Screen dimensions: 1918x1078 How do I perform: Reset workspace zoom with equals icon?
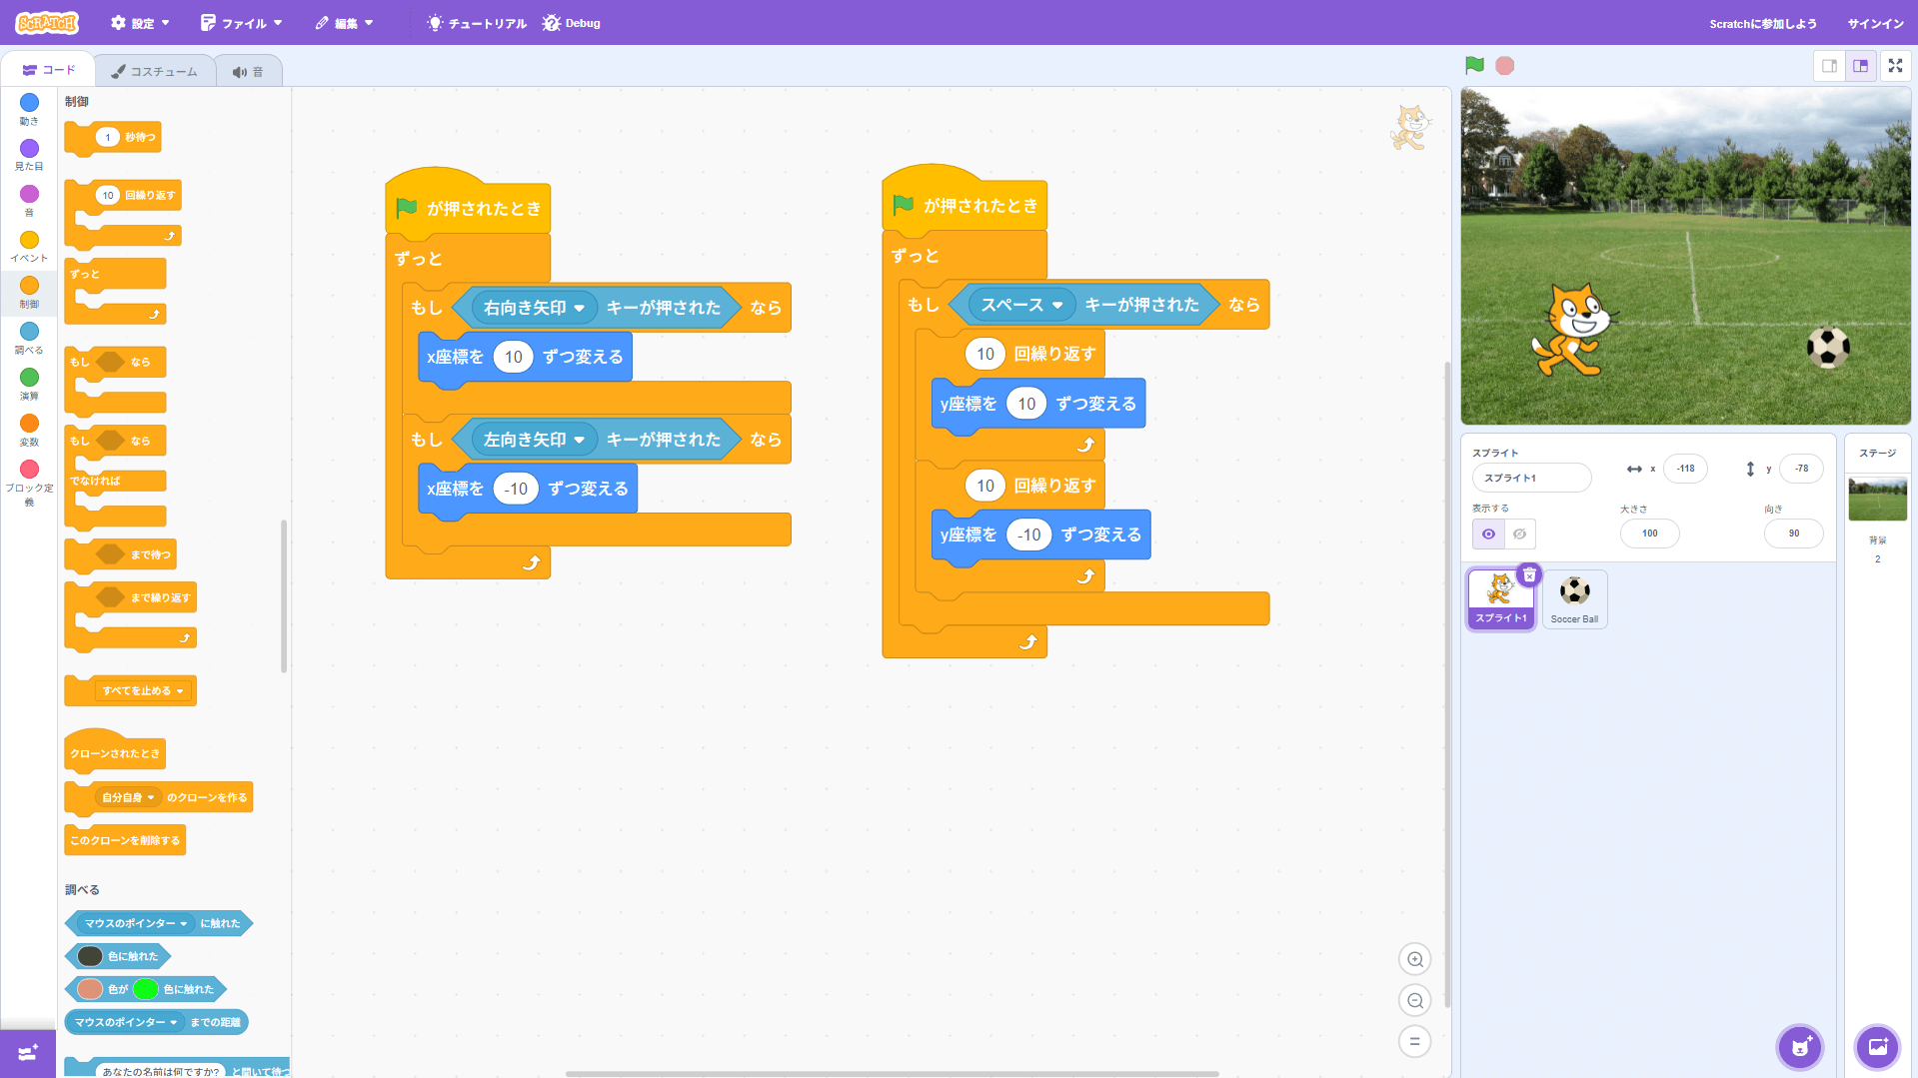(1414, 1041)
